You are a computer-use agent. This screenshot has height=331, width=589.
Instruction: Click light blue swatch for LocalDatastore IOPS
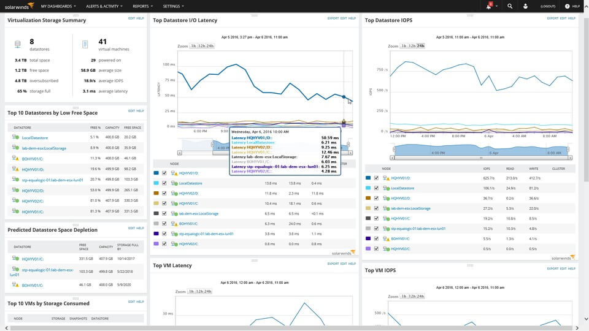pos(368,188)
